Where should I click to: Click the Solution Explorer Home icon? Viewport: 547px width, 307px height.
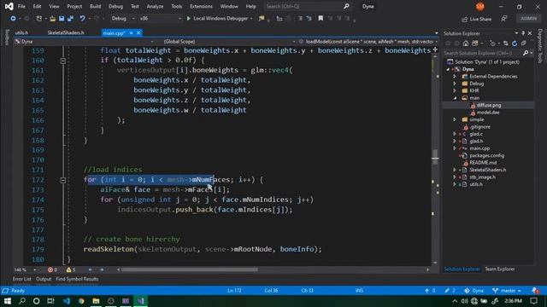coord(466,43)
